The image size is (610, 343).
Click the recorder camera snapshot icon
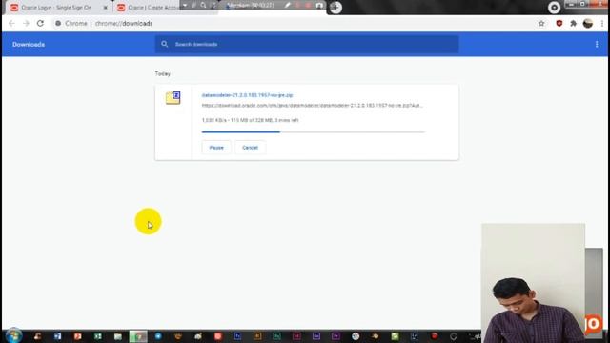coord(319,5)
